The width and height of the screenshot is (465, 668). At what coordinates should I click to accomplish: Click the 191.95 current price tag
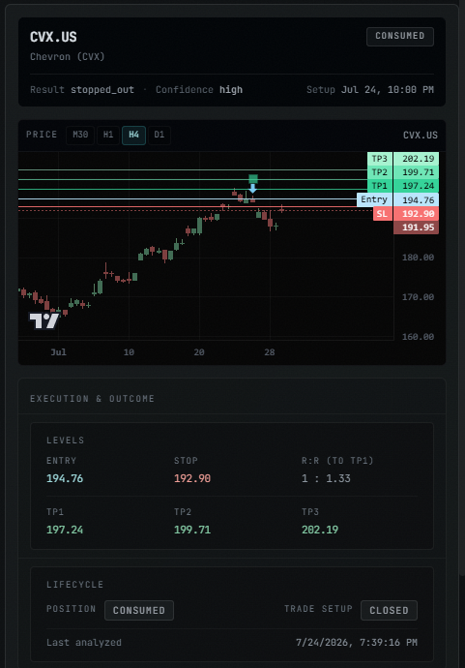pos(416,228)
